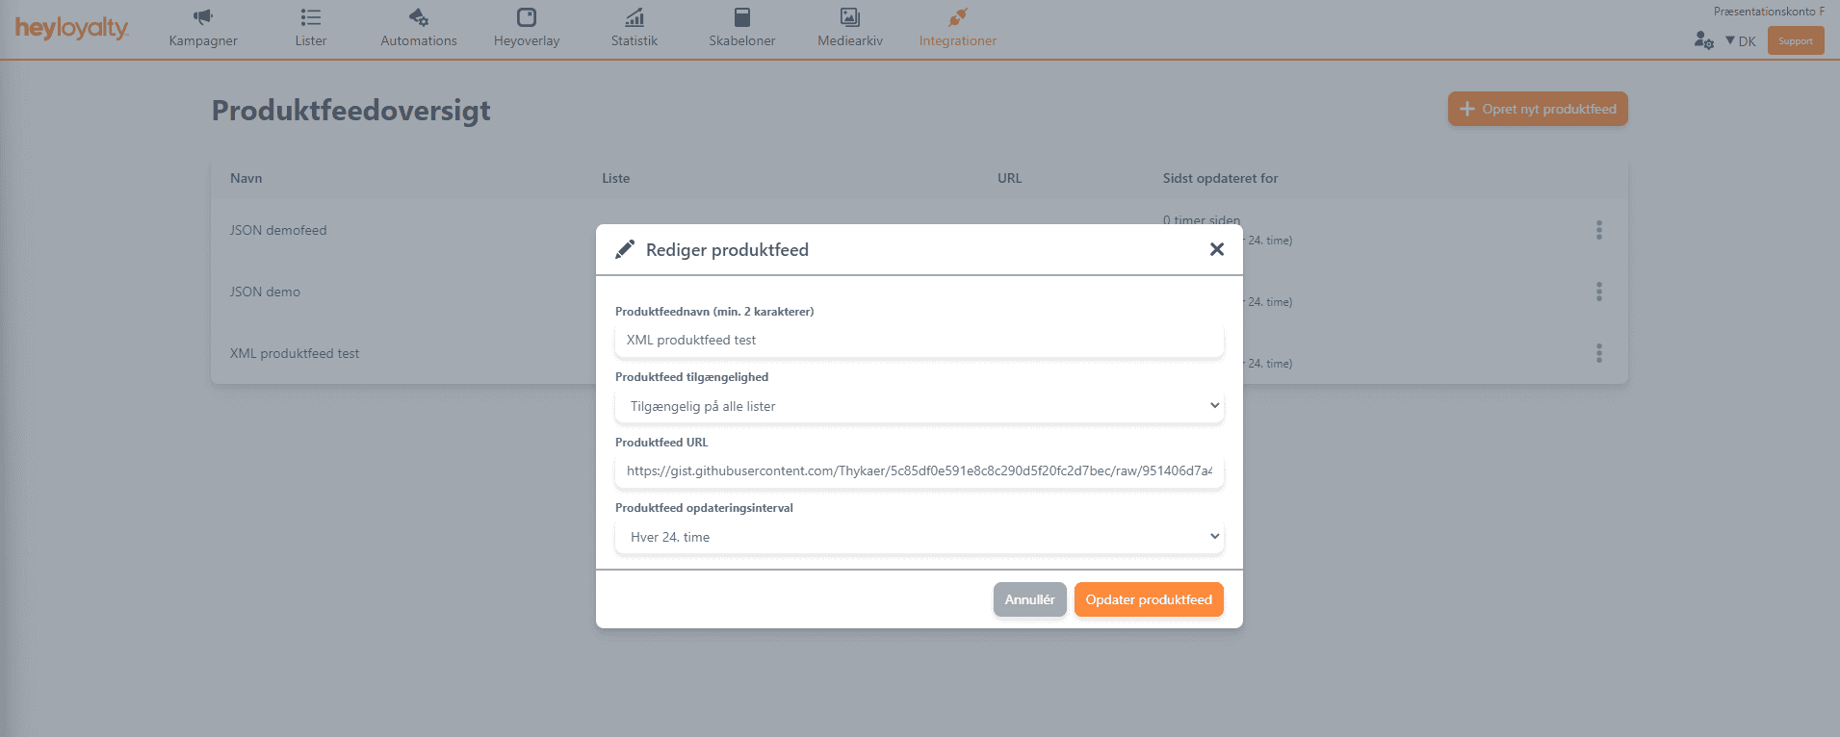Image resolution: width=1840 pixels, height=737 pixels.
Task: Open options menu for JSON demofeed row
Action: coord(1598,230)
